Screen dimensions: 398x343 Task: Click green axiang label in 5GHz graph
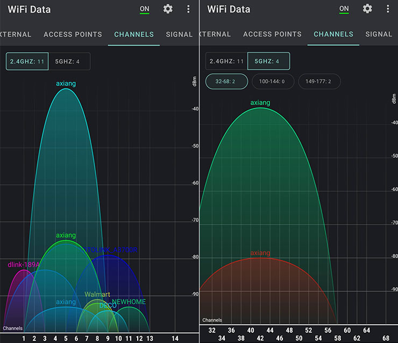[x=260, y=102]
